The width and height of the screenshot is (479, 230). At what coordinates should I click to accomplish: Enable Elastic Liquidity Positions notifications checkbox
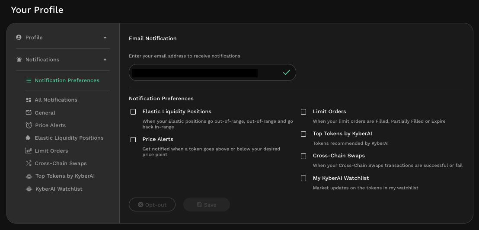tap(133, 112)
